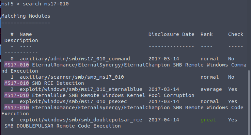Click the 'average' rank for eternalblue
The image size is (251, 135).
tap(211, 90)
